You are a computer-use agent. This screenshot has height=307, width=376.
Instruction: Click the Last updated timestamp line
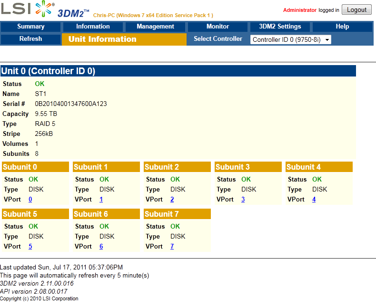pos(61,267)
